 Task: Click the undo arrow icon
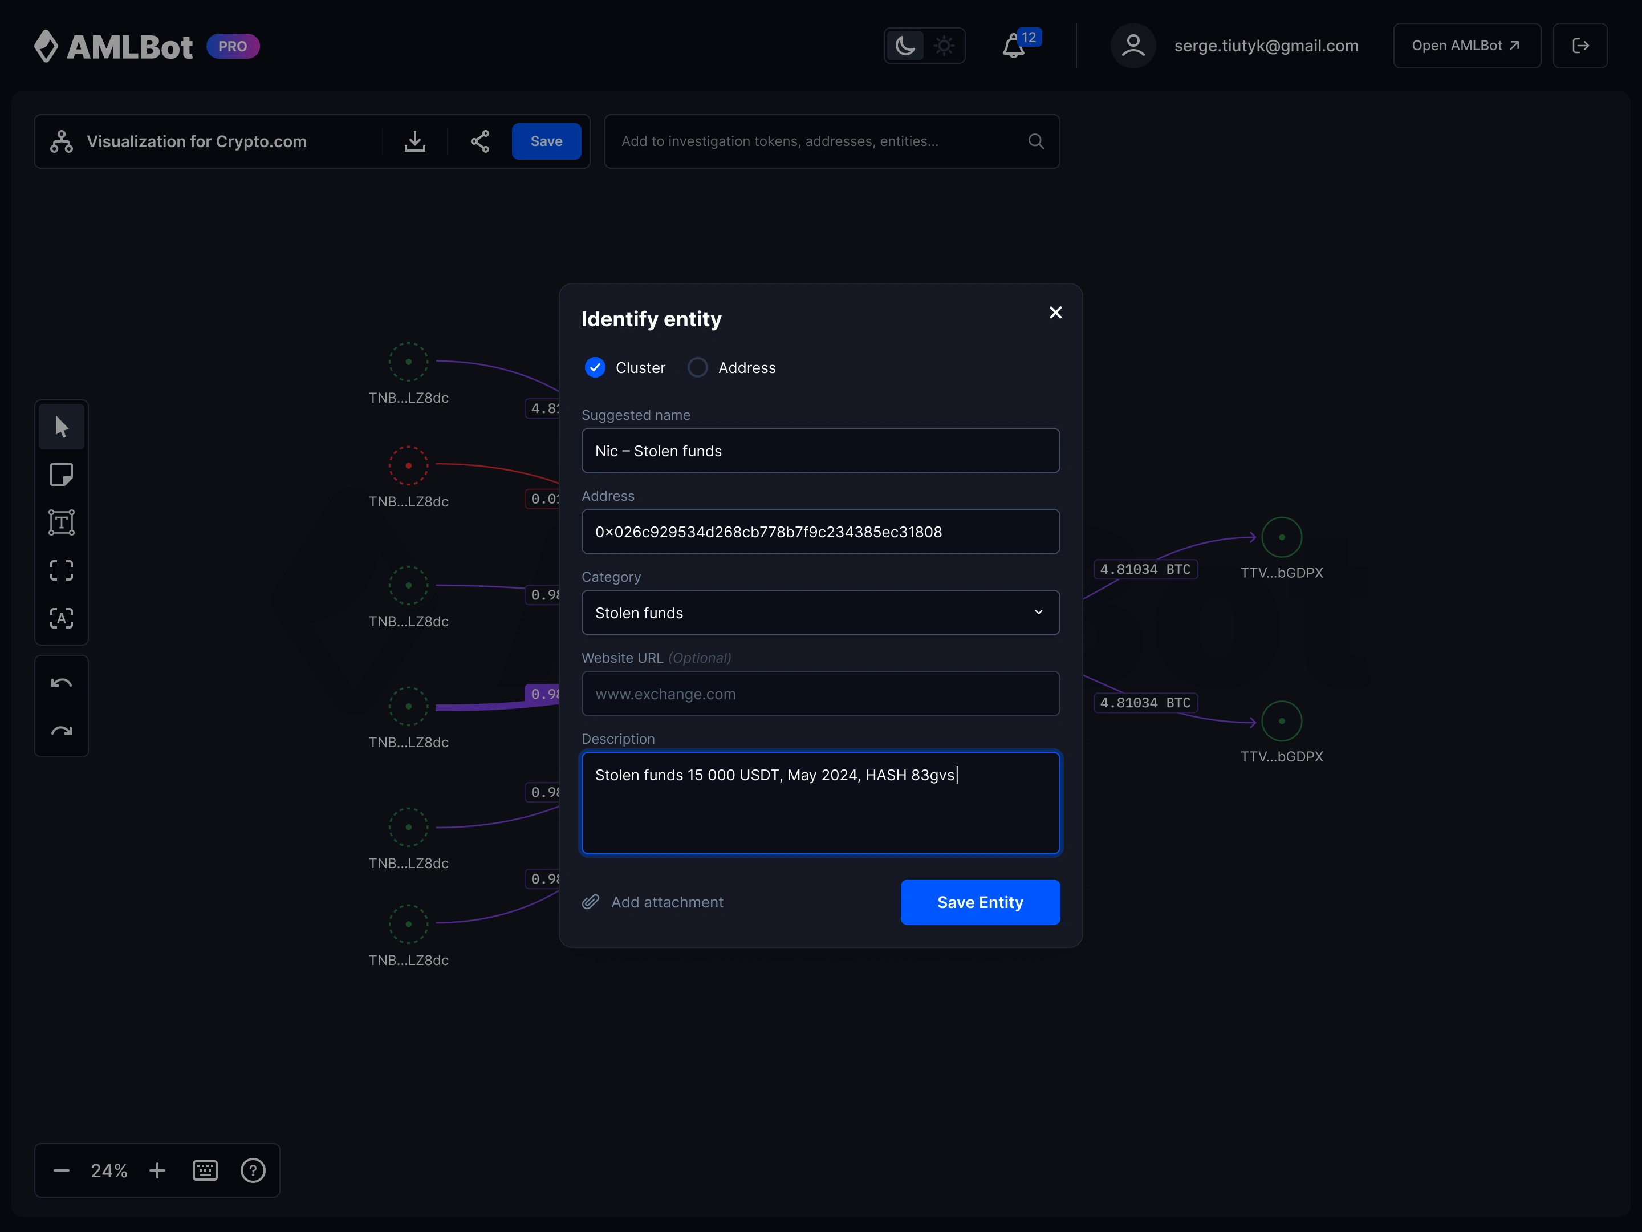click(x=62, y=683)
